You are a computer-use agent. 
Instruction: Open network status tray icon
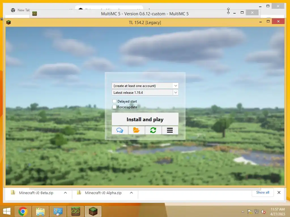click(257, 212)
